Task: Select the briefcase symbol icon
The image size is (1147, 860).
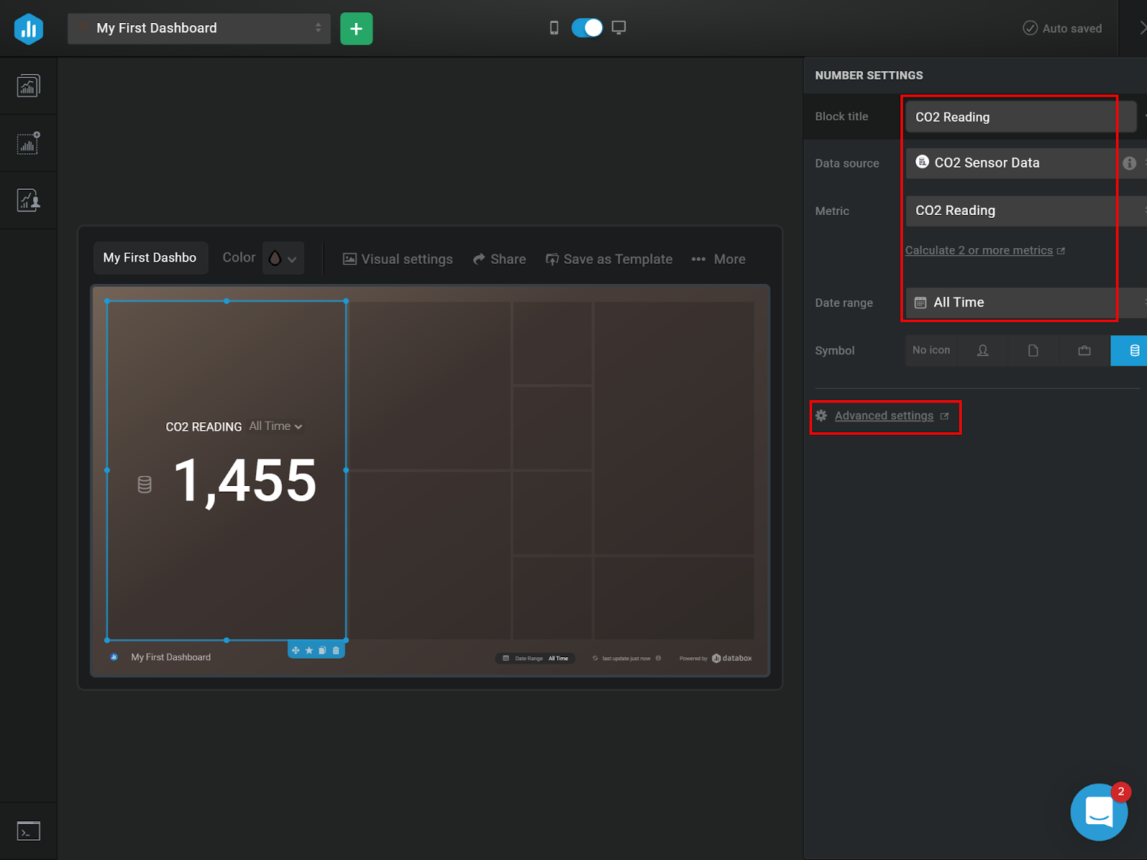Action: click(x=1083, y=350)
